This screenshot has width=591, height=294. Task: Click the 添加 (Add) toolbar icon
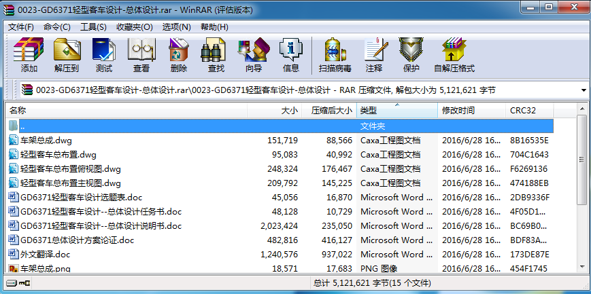coord(29,50)
